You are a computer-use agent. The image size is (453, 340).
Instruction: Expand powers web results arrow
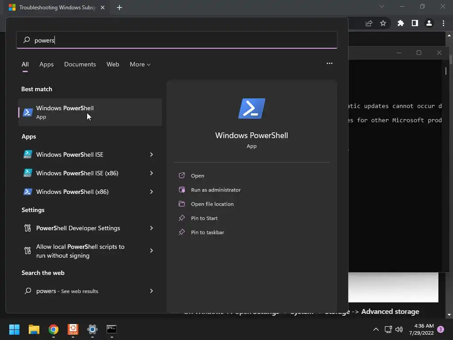pyautogui.click(x=151, y=291)
